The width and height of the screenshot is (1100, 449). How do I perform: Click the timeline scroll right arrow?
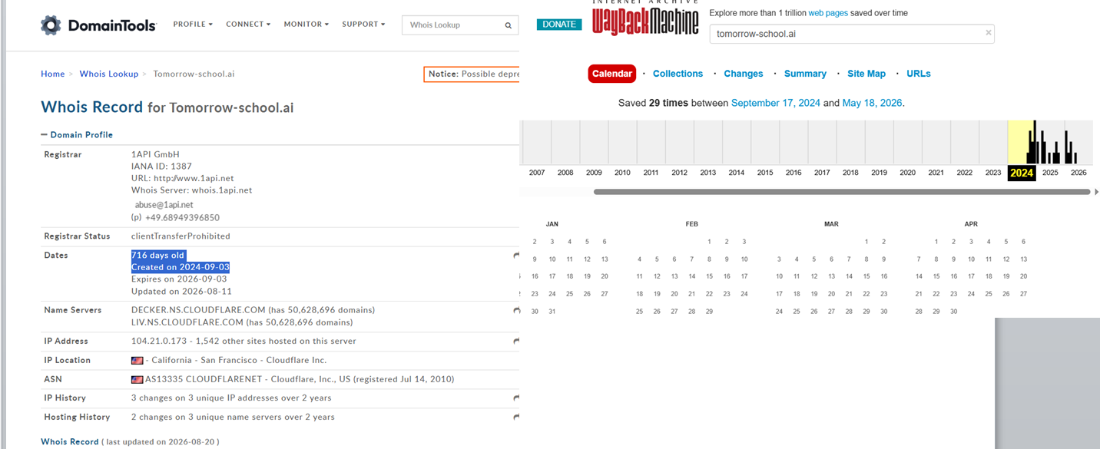click(x=1096, y=192)
